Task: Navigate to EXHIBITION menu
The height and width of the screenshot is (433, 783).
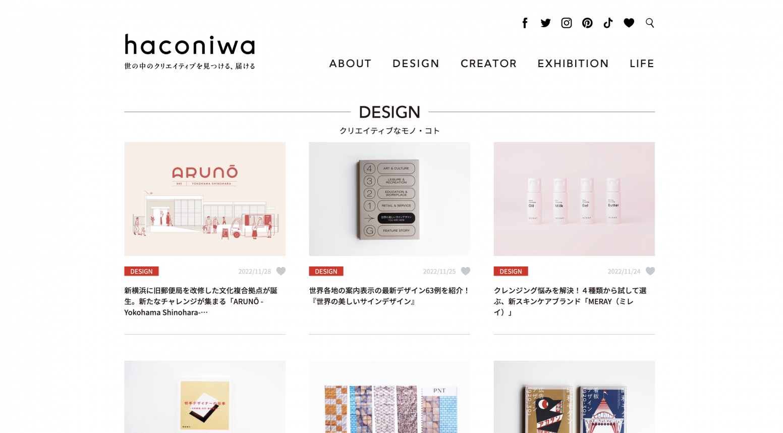Action: (x=573, y=64)
